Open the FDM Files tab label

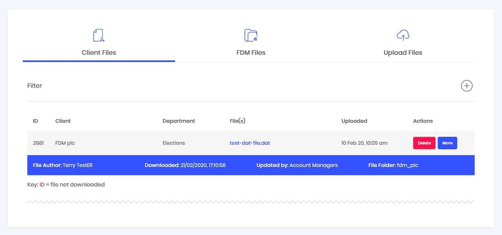coord(251,52)
